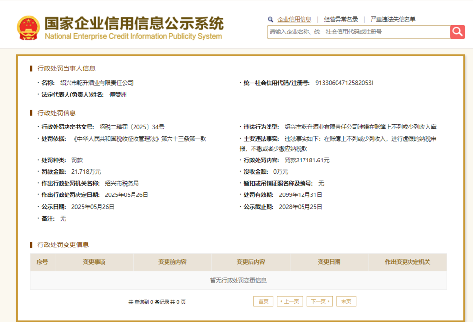The height and width of the screenshot is (322, 473).
Task: Go to 首页 first page
Action: 263,301
